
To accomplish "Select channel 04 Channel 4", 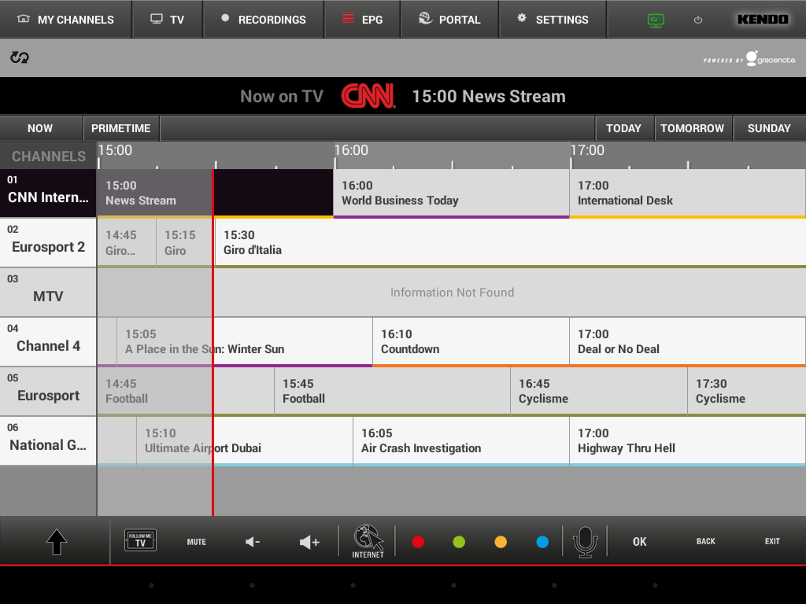I will pyautogui.click(x=48, y=341).
